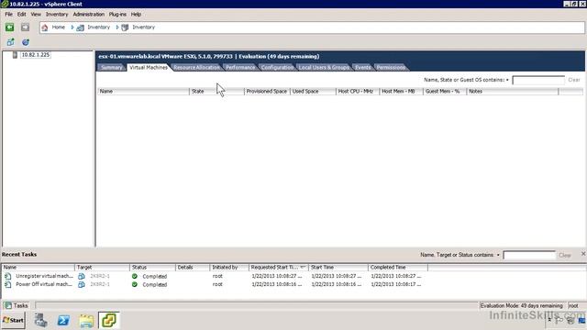Open Recent Tasks filter dropdown arrow
Viewport: 587px width, 330px height.
(498, 255)
